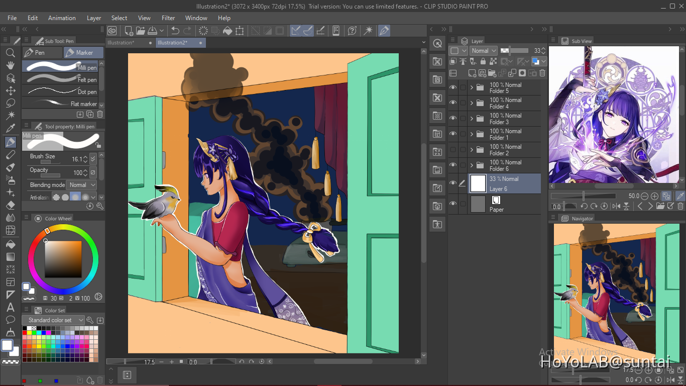Select the Eraser tool

(x=10, y=205)
